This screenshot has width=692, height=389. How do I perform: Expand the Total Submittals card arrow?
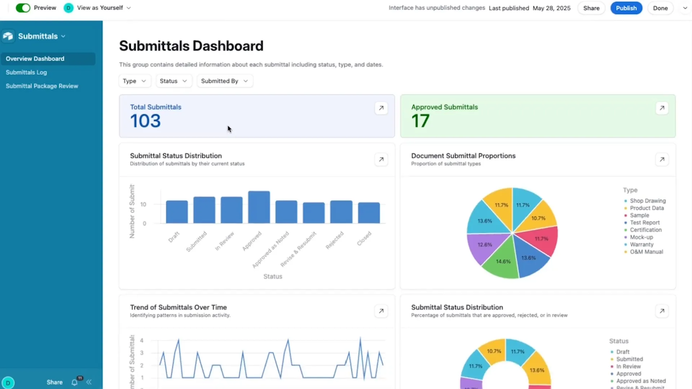pyautogui.click(x=381, y=108)
